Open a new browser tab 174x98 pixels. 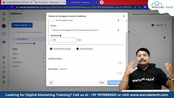[102, 2]
